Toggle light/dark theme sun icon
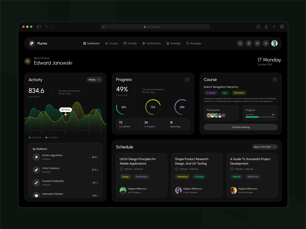The width and height of the screenshot is (306, 229). (x=257, y=43)
